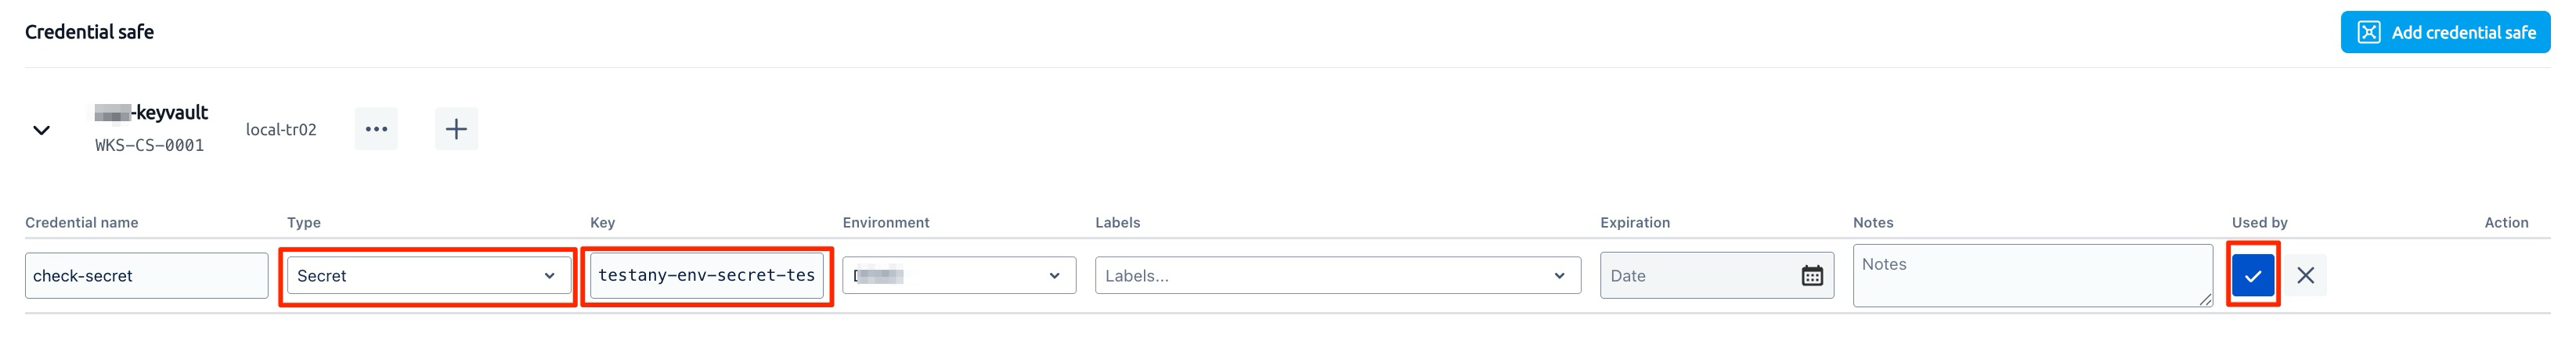Screen dimensions: 2576x355
Task: Open the Secret type dropdown
Action: tap(429, 276)
